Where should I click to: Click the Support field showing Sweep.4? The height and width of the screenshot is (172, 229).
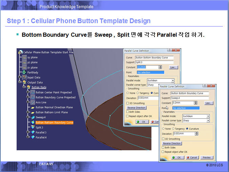click(x=190, y=98)
